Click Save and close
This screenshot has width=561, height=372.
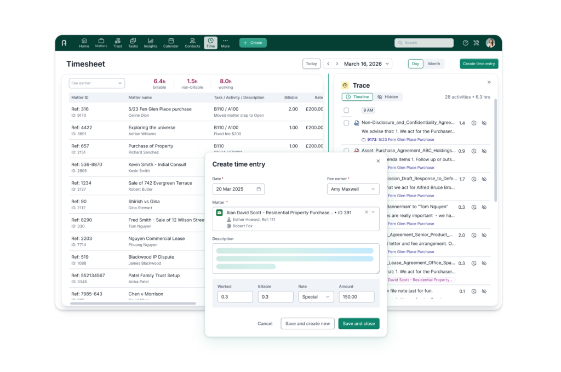tap(359, 323)
